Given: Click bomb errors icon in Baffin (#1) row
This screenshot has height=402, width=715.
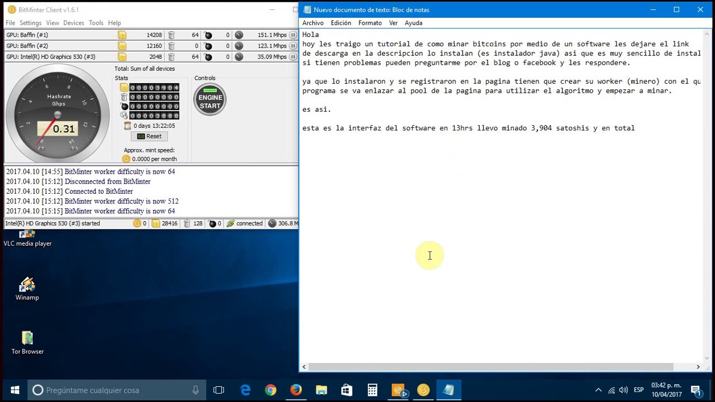Looking at the screenshot, I should 208,35.
